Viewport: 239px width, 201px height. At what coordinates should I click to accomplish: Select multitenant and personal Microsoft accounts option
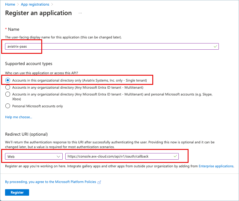(x=7, y=95)
